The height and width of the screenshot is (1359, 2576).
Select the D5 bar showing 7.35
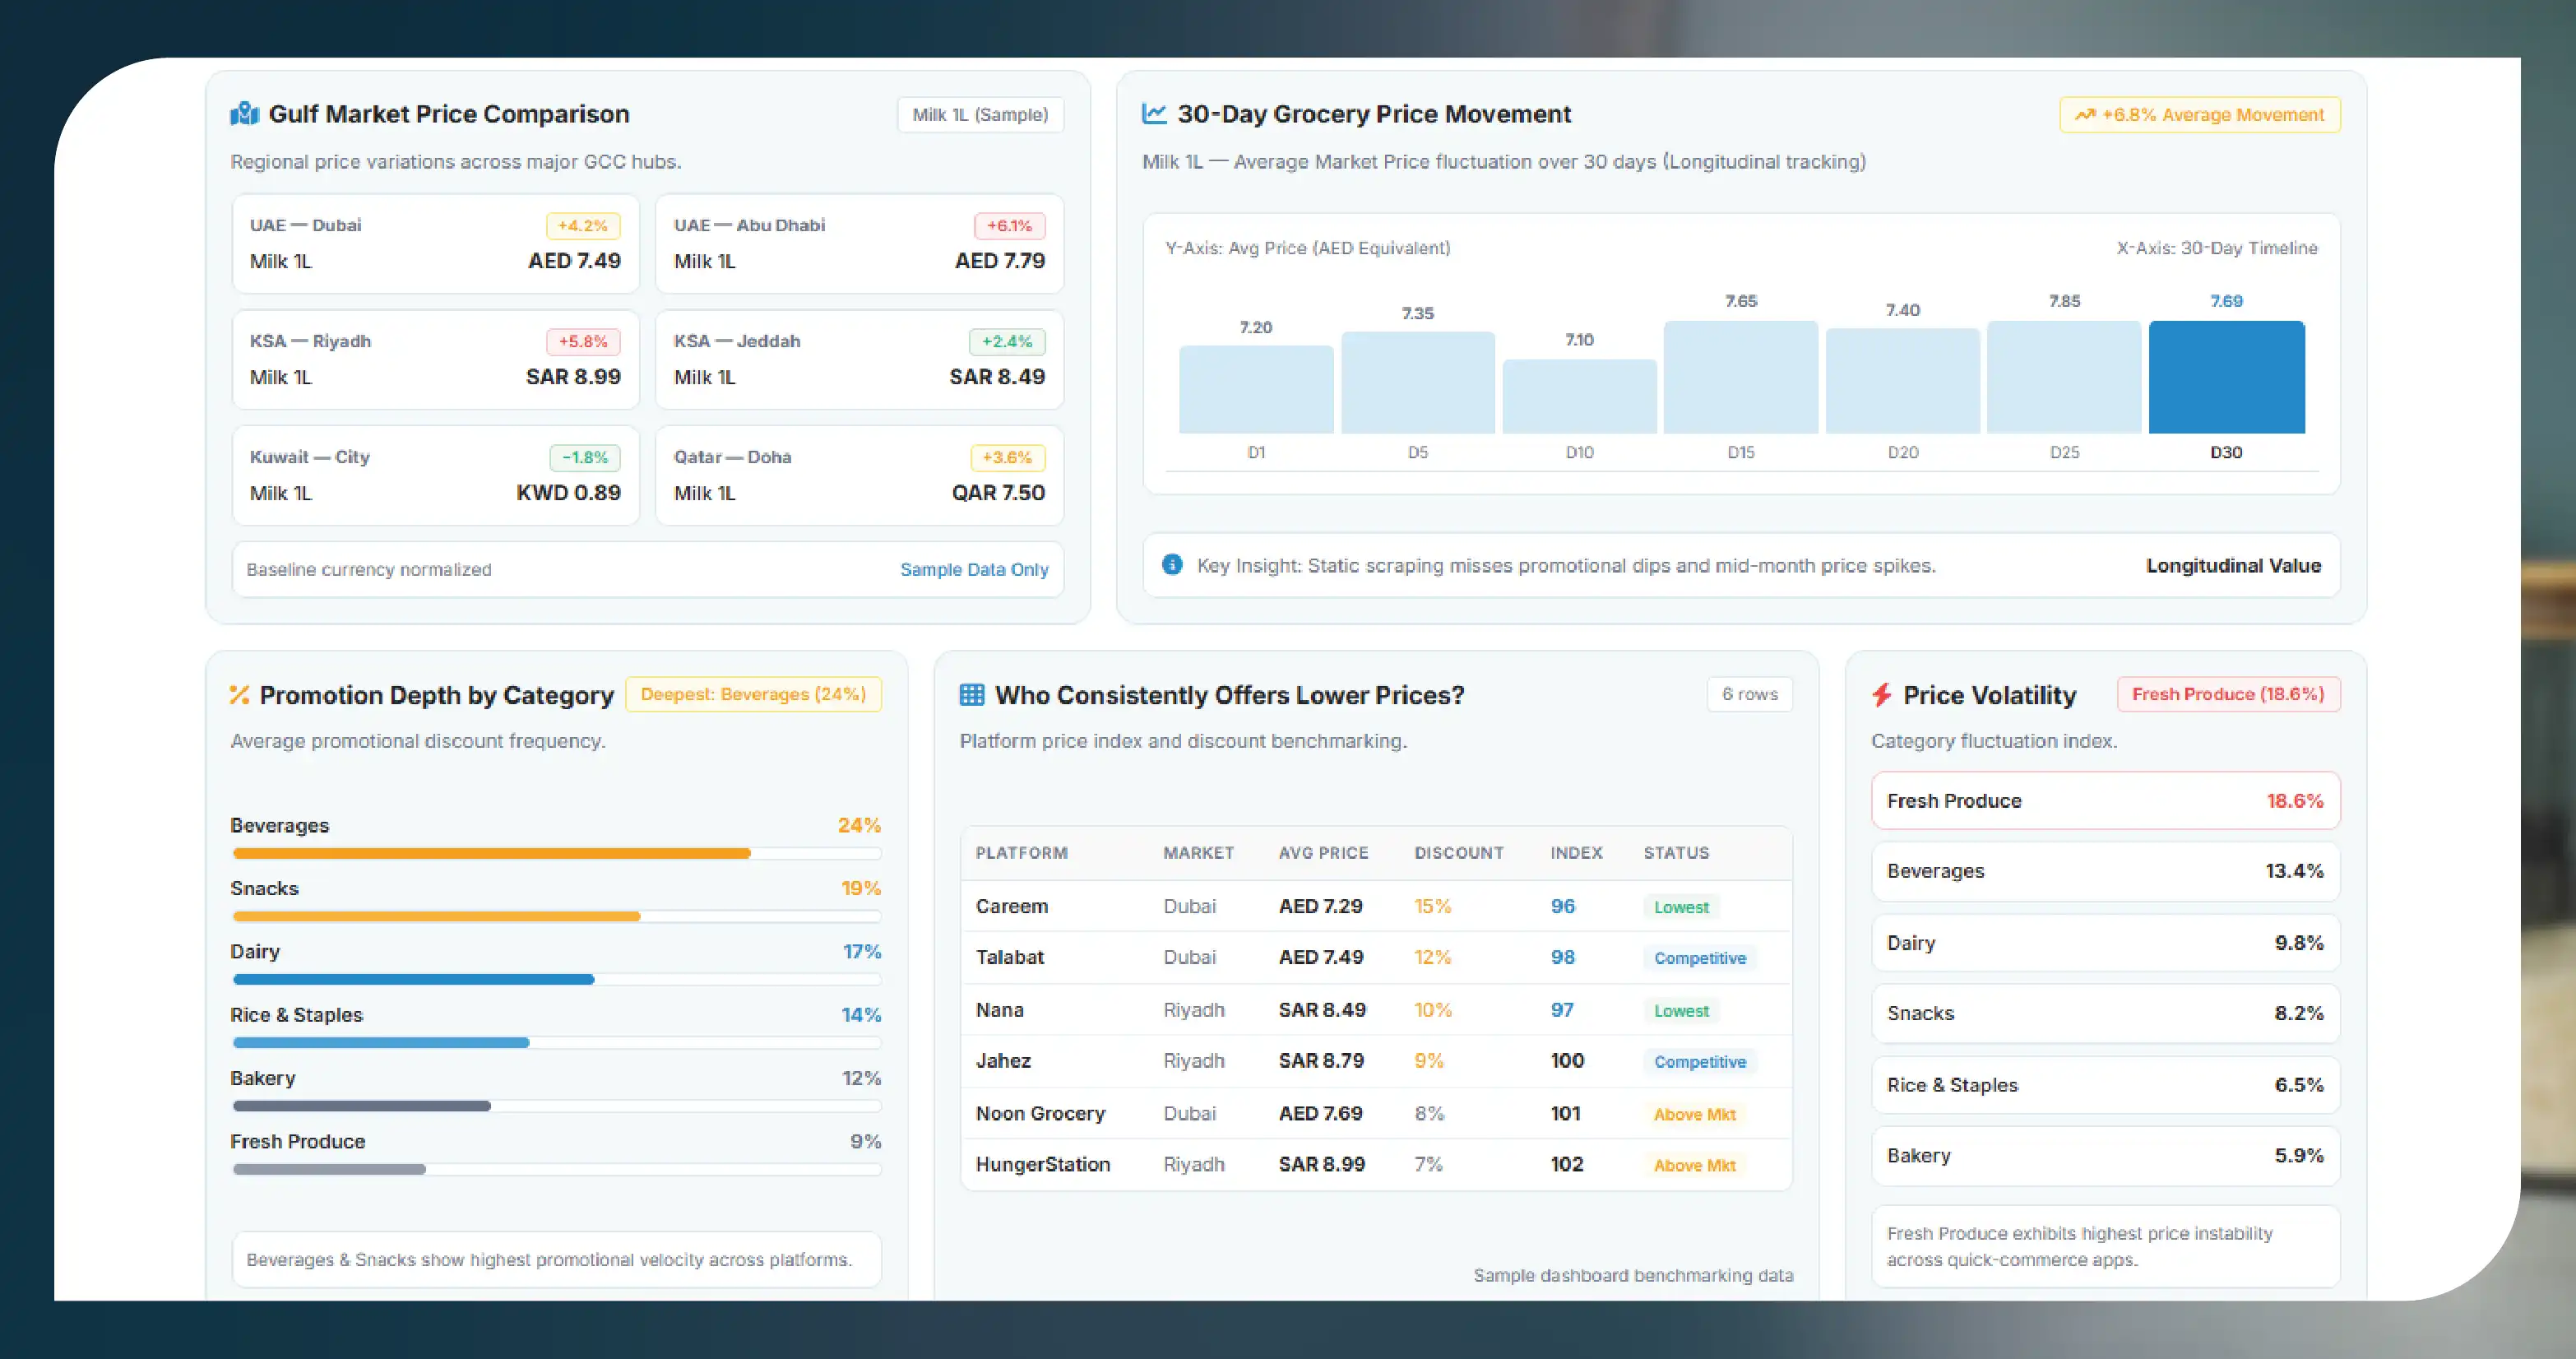pos(1418,382)
